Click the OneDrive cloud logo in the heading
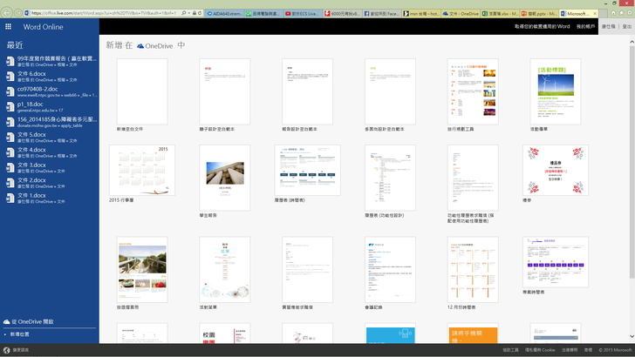The width and height of the screenshot is (635, 357). coord(140,45)
